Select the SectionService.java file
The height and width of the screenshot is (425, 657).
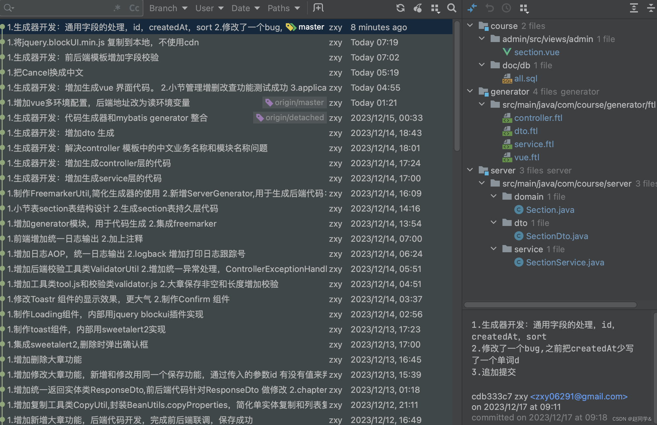[x=565, y=262]
